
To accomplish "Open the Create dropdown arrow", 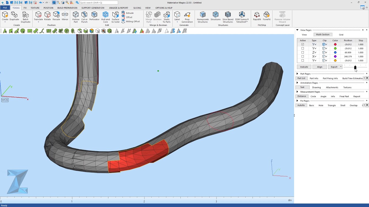I will (x=5, y=22).
